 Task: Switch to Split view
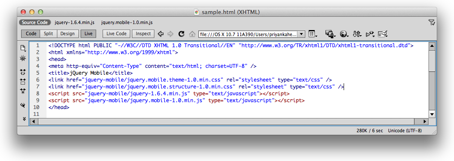(x=48, y=34)
